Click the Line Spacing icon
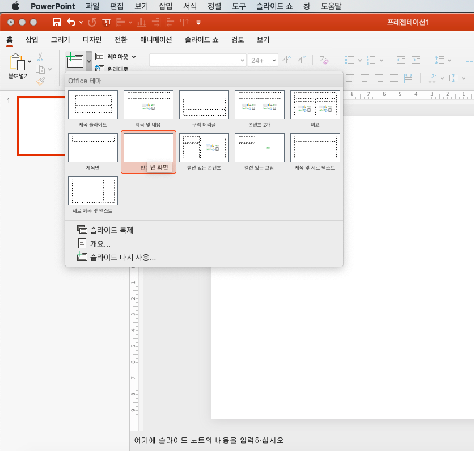The width and height of the screenshot is (474, 451). [x=439, y=60]
